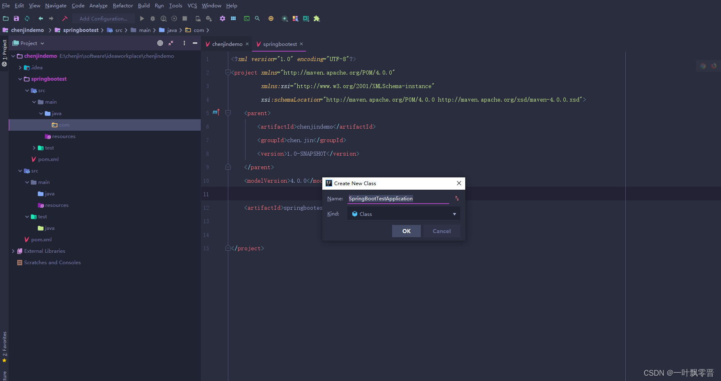Click the Save All toolbar icon

coord(16,18)
